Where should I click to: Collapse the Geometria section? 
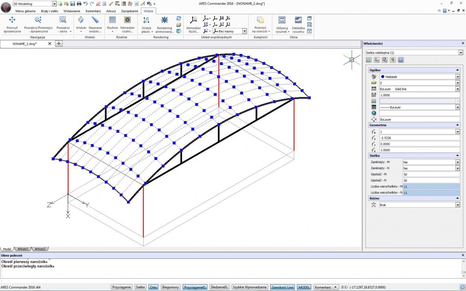tap(458, 125)
